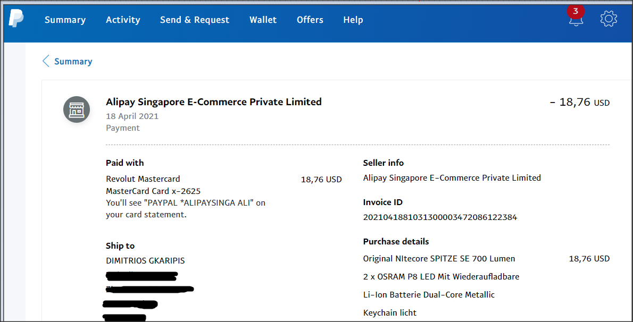This screenshot has width=633, height=322.
Task: Click the Keychain licht line
Action: [x=389, y=313]
